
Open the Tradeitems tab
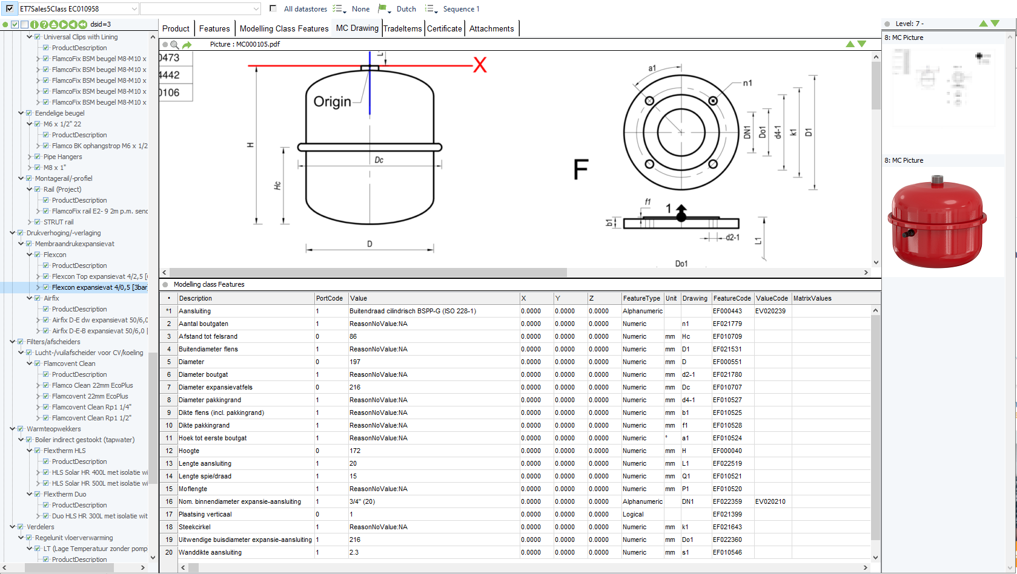402,29
